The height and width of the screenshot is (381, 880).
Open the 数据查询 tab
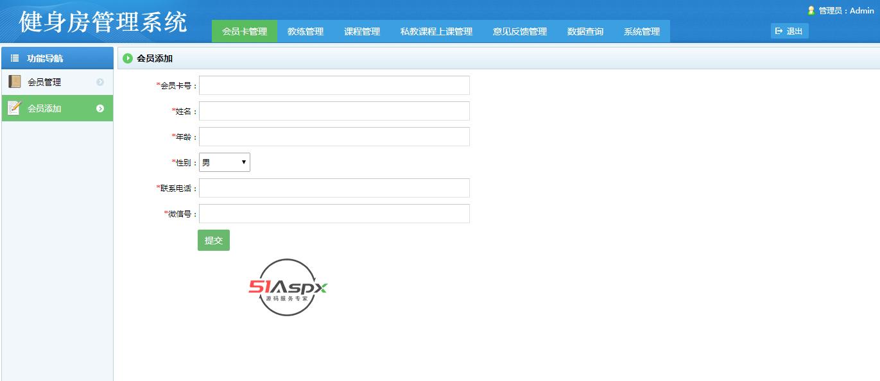(585, 31)
